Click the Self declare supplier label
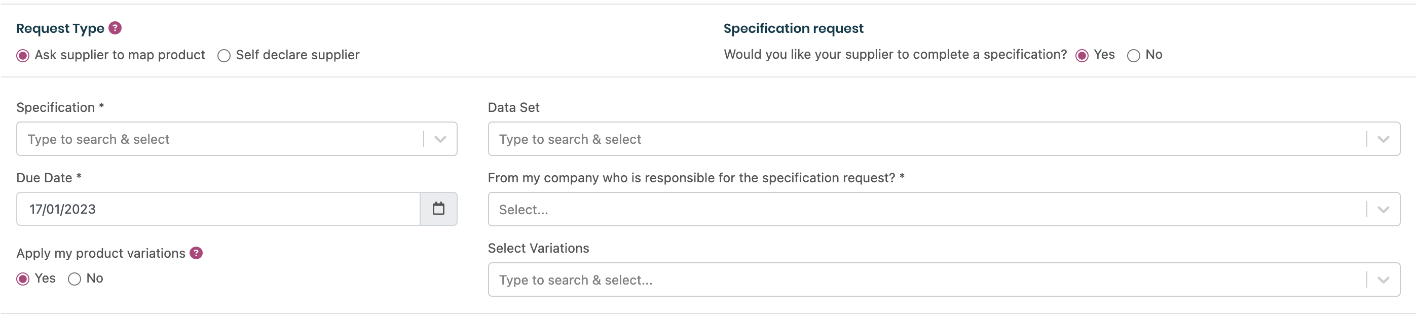 (297, 55)
